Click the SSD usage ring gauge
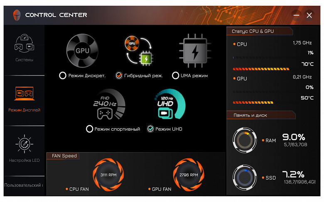Image resolution: width=324 pixels, height=202 pixels. point(245,178)
